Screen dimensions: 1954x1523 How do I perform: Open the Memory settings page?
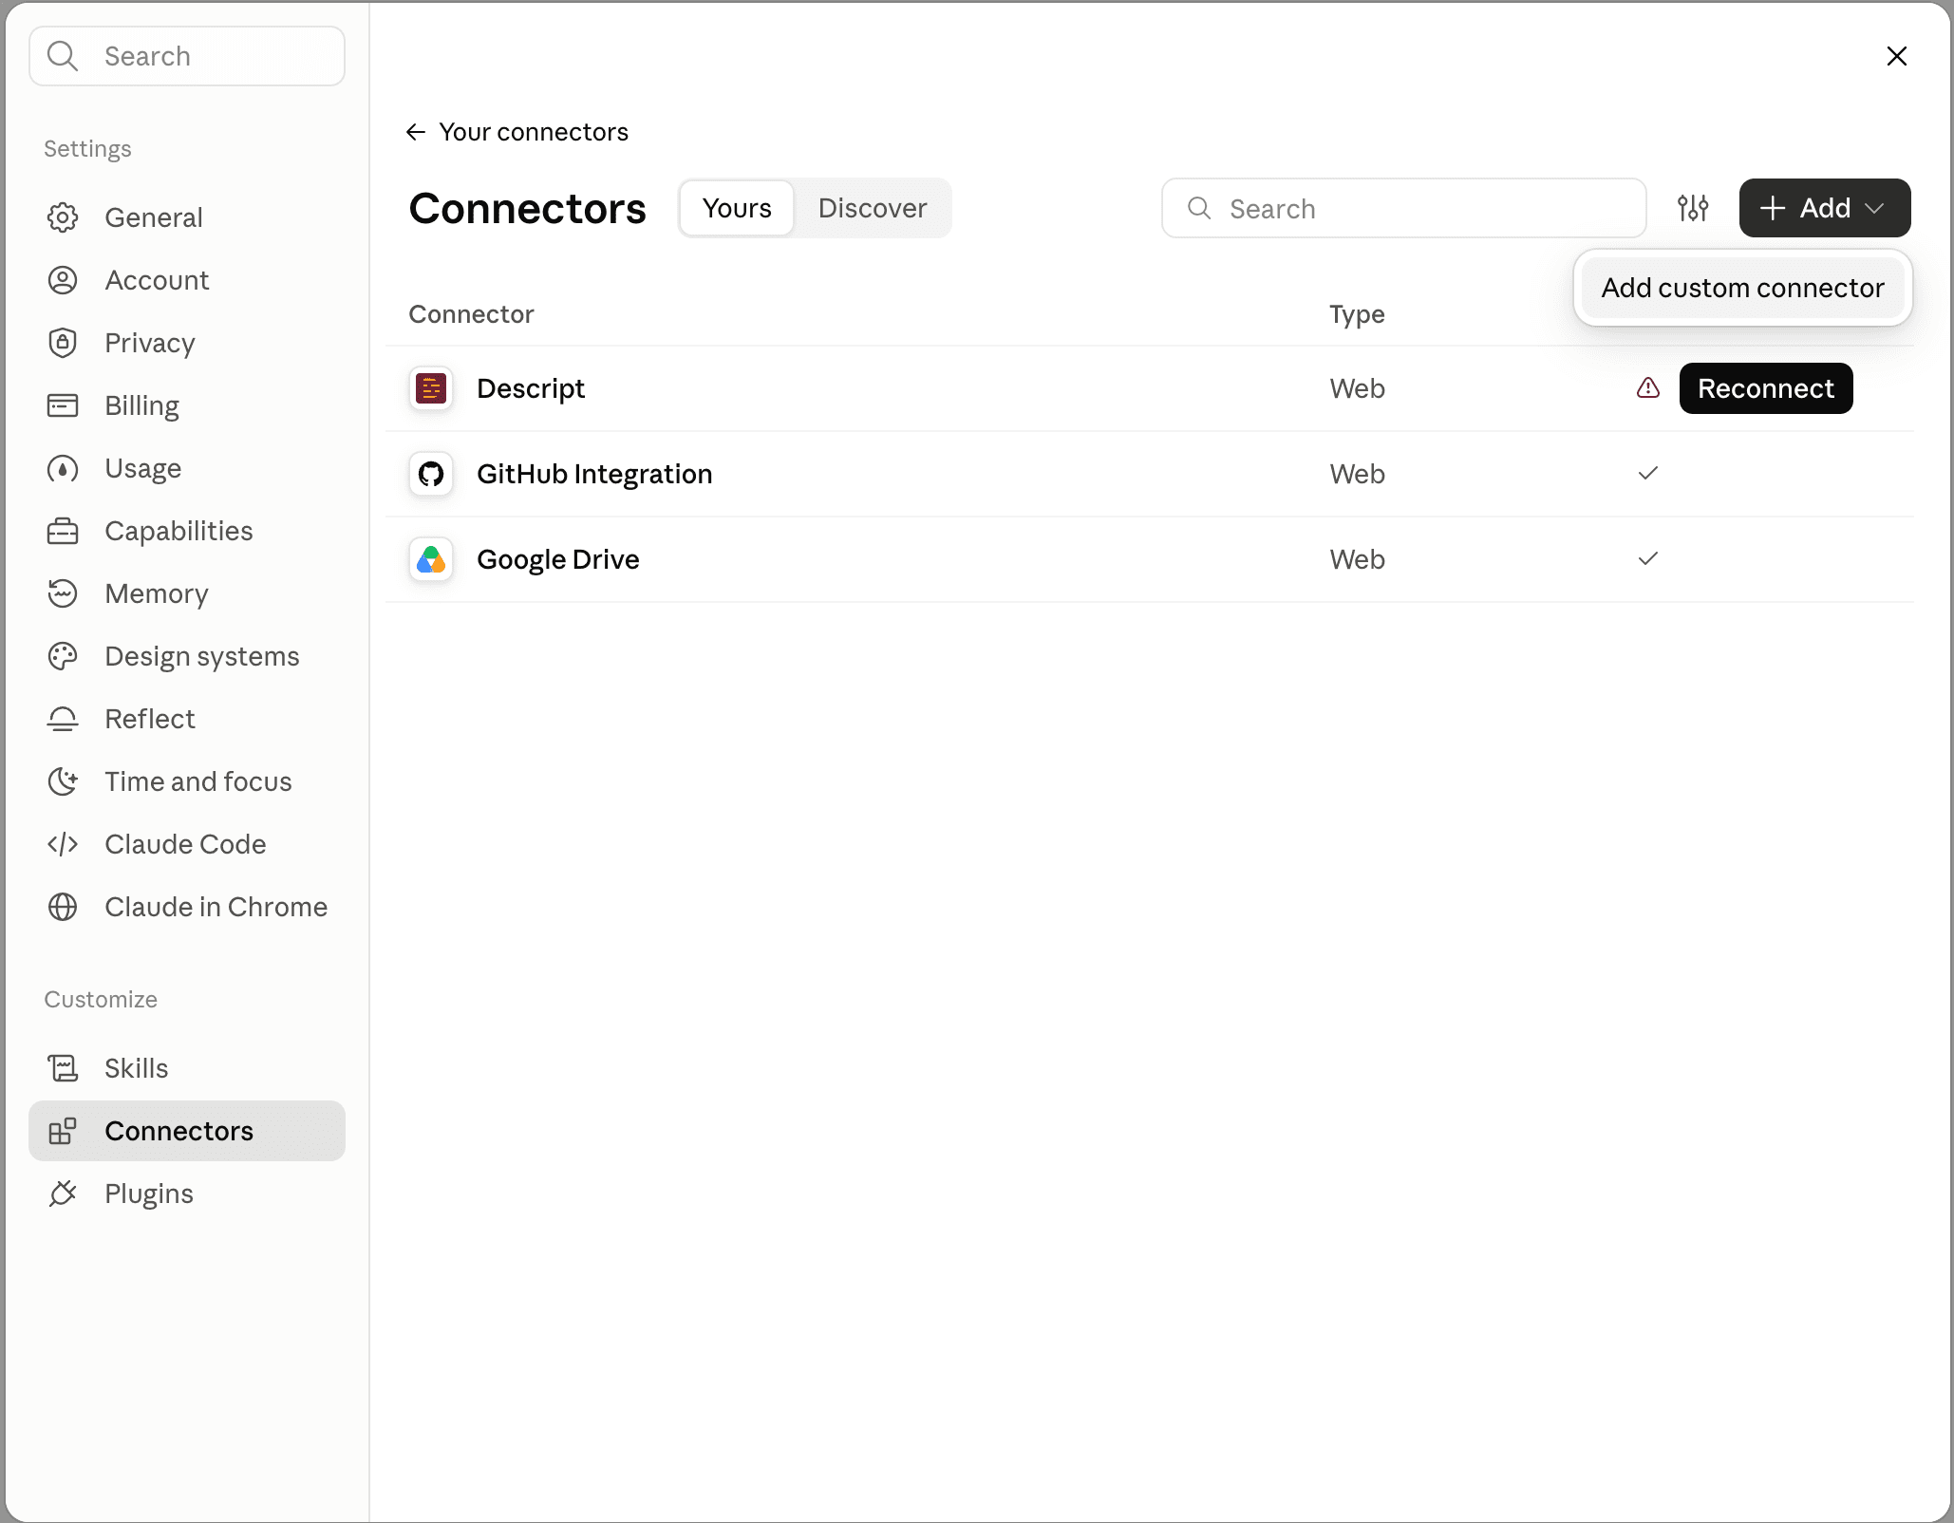(x=187, y=593)
